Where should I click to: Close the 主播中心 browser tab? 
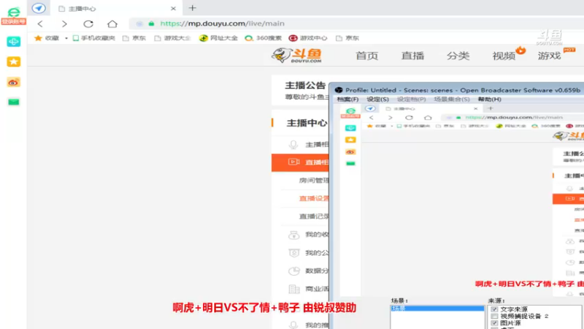point(173,8)
